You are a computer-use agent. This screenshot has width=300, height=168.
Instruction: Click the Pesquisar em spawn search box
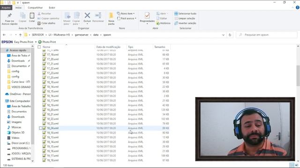coord(266,35)
